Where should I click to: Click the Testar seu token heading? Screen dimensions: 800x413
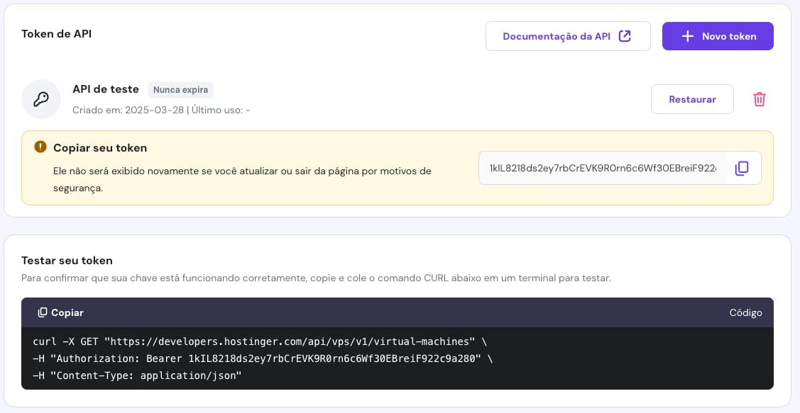pos(67,261)
